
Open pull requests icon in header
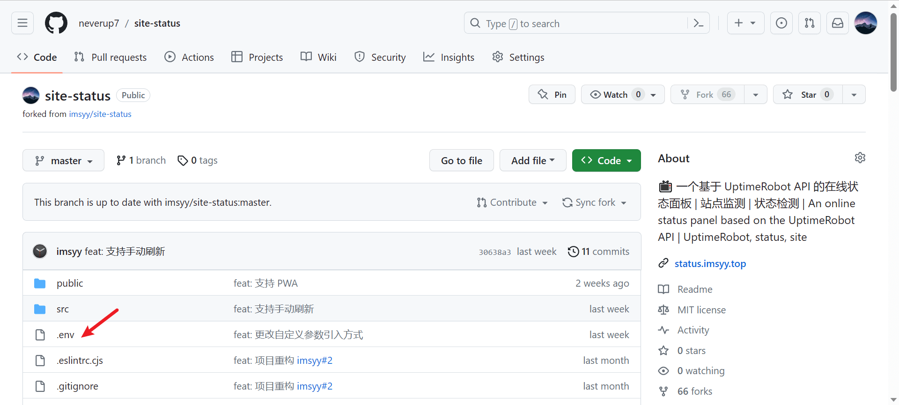809,23
